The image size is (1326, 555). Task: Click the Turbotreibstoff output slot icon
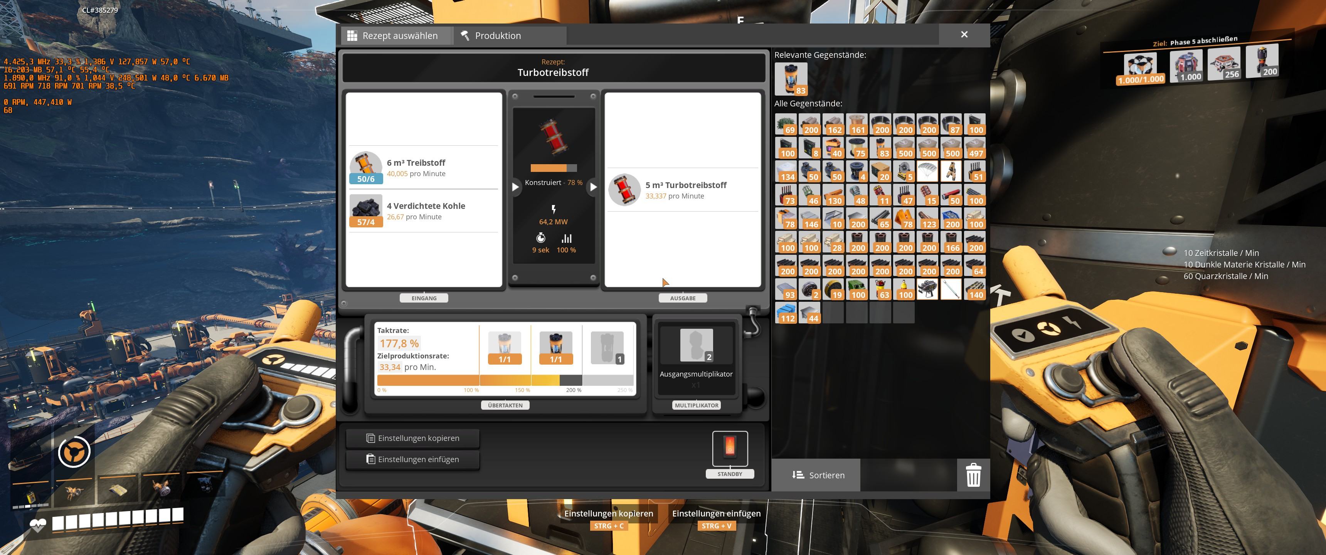624,190
